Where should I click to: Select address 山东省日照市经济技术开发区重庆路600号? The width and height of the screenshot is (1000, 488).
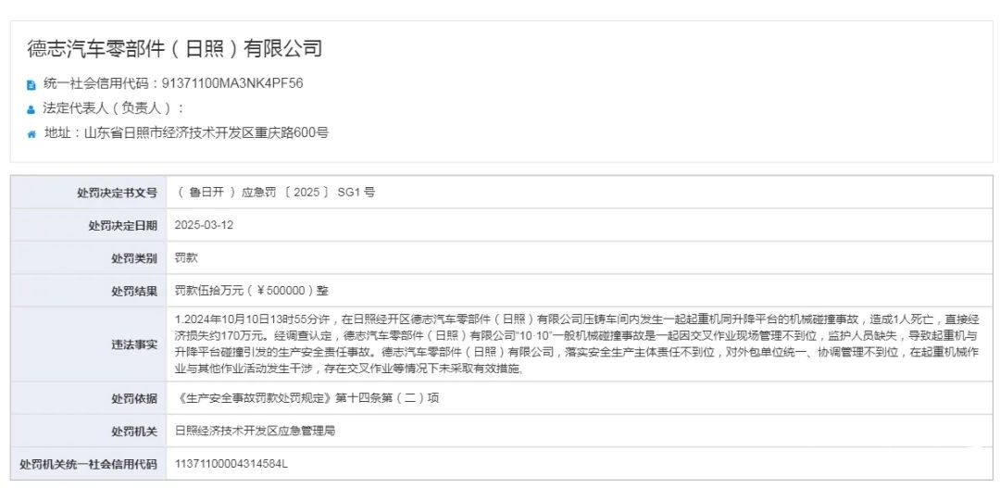coord(206,133)
